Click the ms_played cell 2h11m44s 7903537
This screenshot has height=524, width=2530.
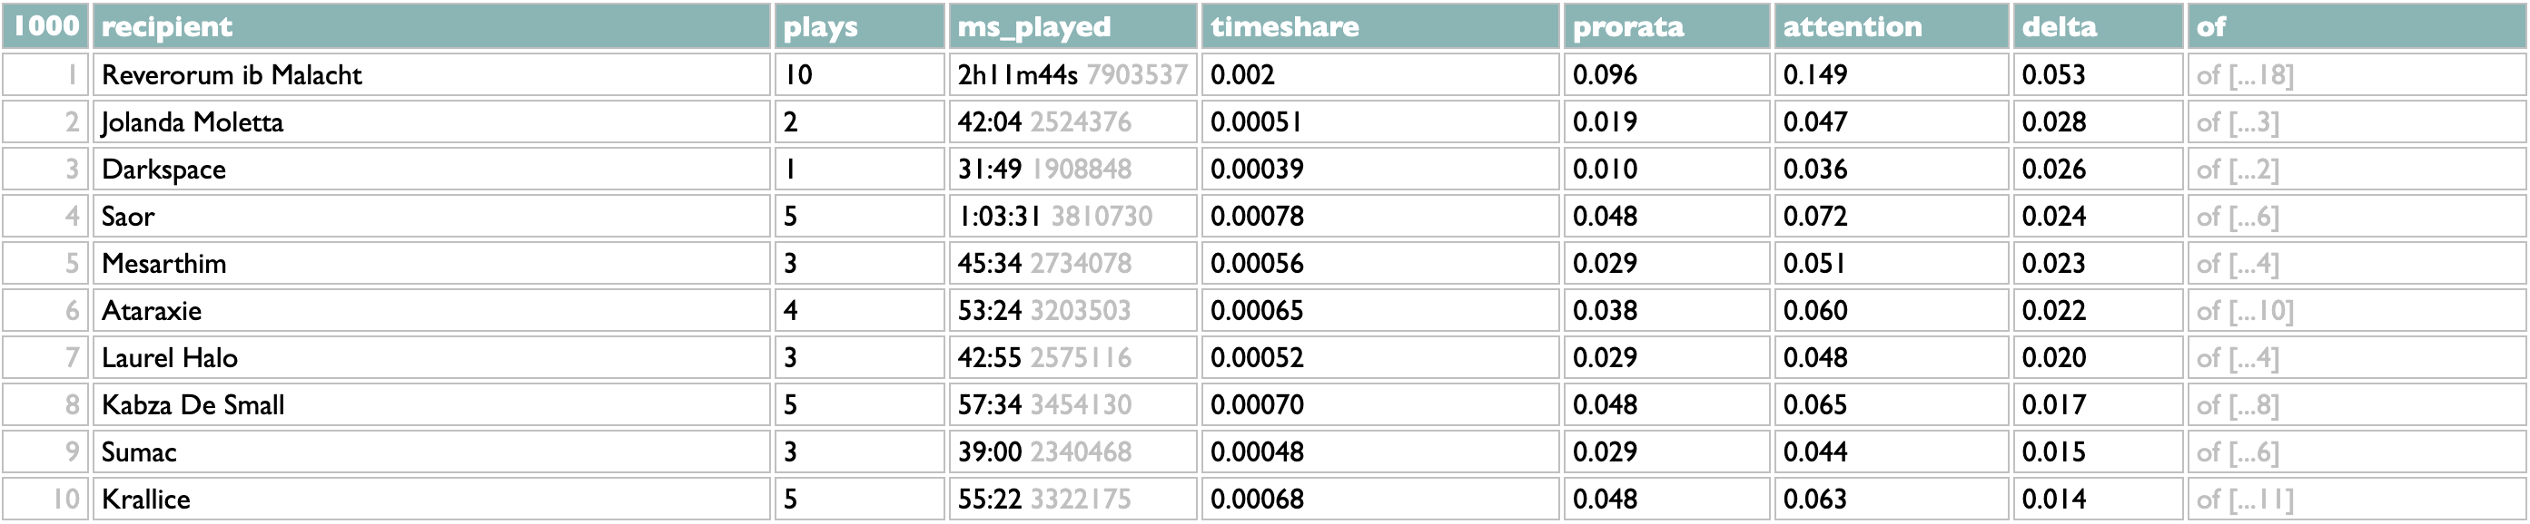pyautogui.click(x=1072, y=74)
